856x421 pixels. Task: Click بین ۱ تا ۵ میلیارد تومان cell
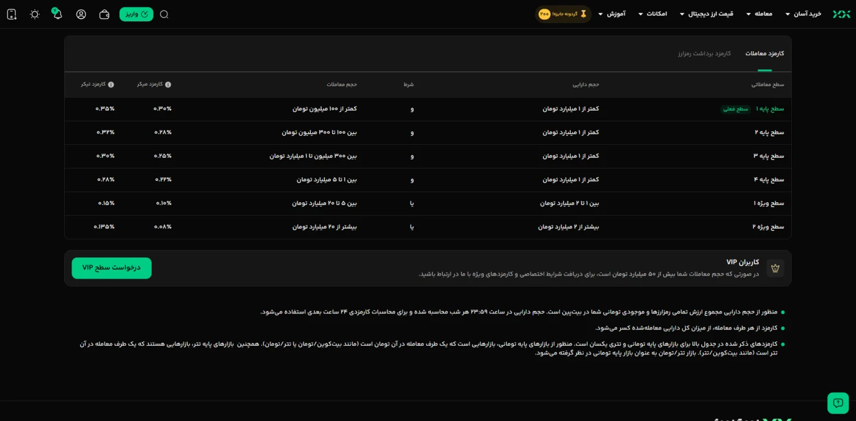tap(327, 180)
